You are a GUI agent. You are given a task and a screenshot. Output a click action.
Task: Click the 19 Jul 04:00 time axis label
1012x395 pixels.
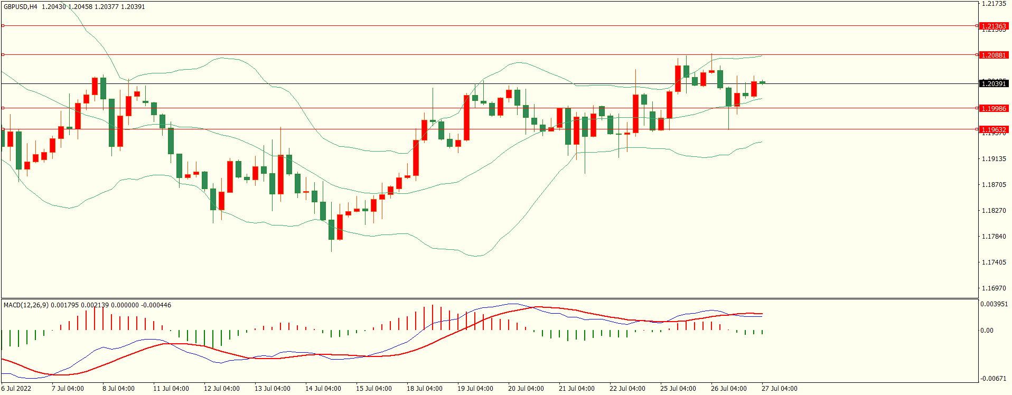coord(475,389)
